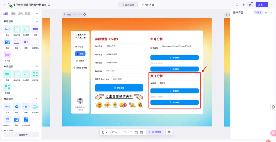The image size is (276, 142).
Task: Pick the 徽章 badge component
Action: 17,108
